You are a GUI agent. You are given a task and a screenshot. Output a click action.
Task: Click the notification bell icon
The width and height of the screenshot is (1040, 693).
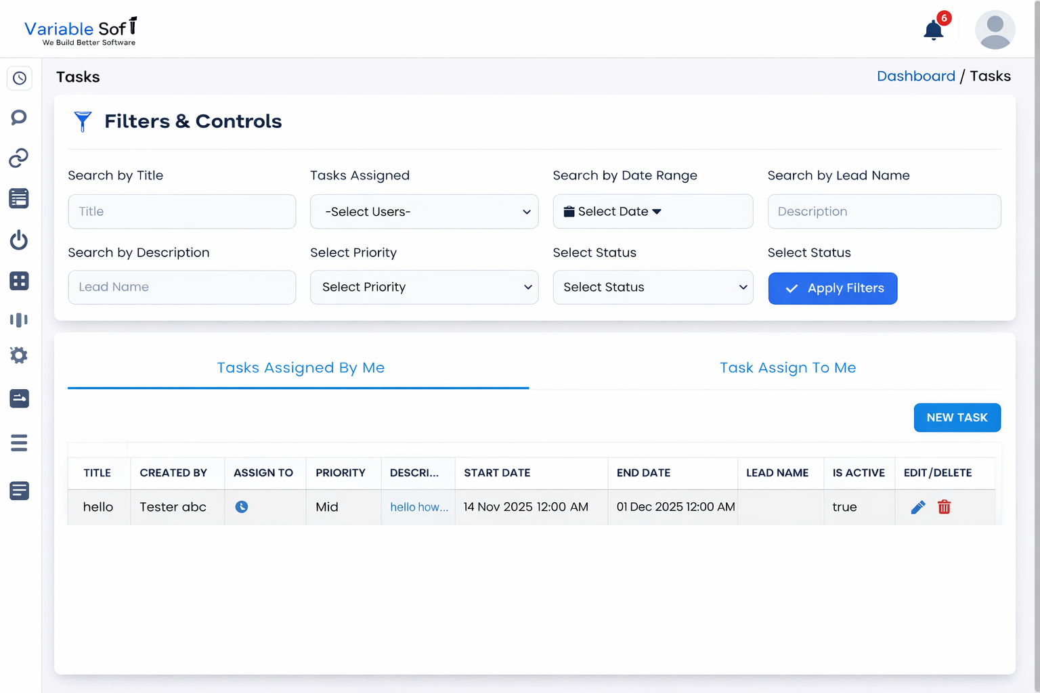934,30
